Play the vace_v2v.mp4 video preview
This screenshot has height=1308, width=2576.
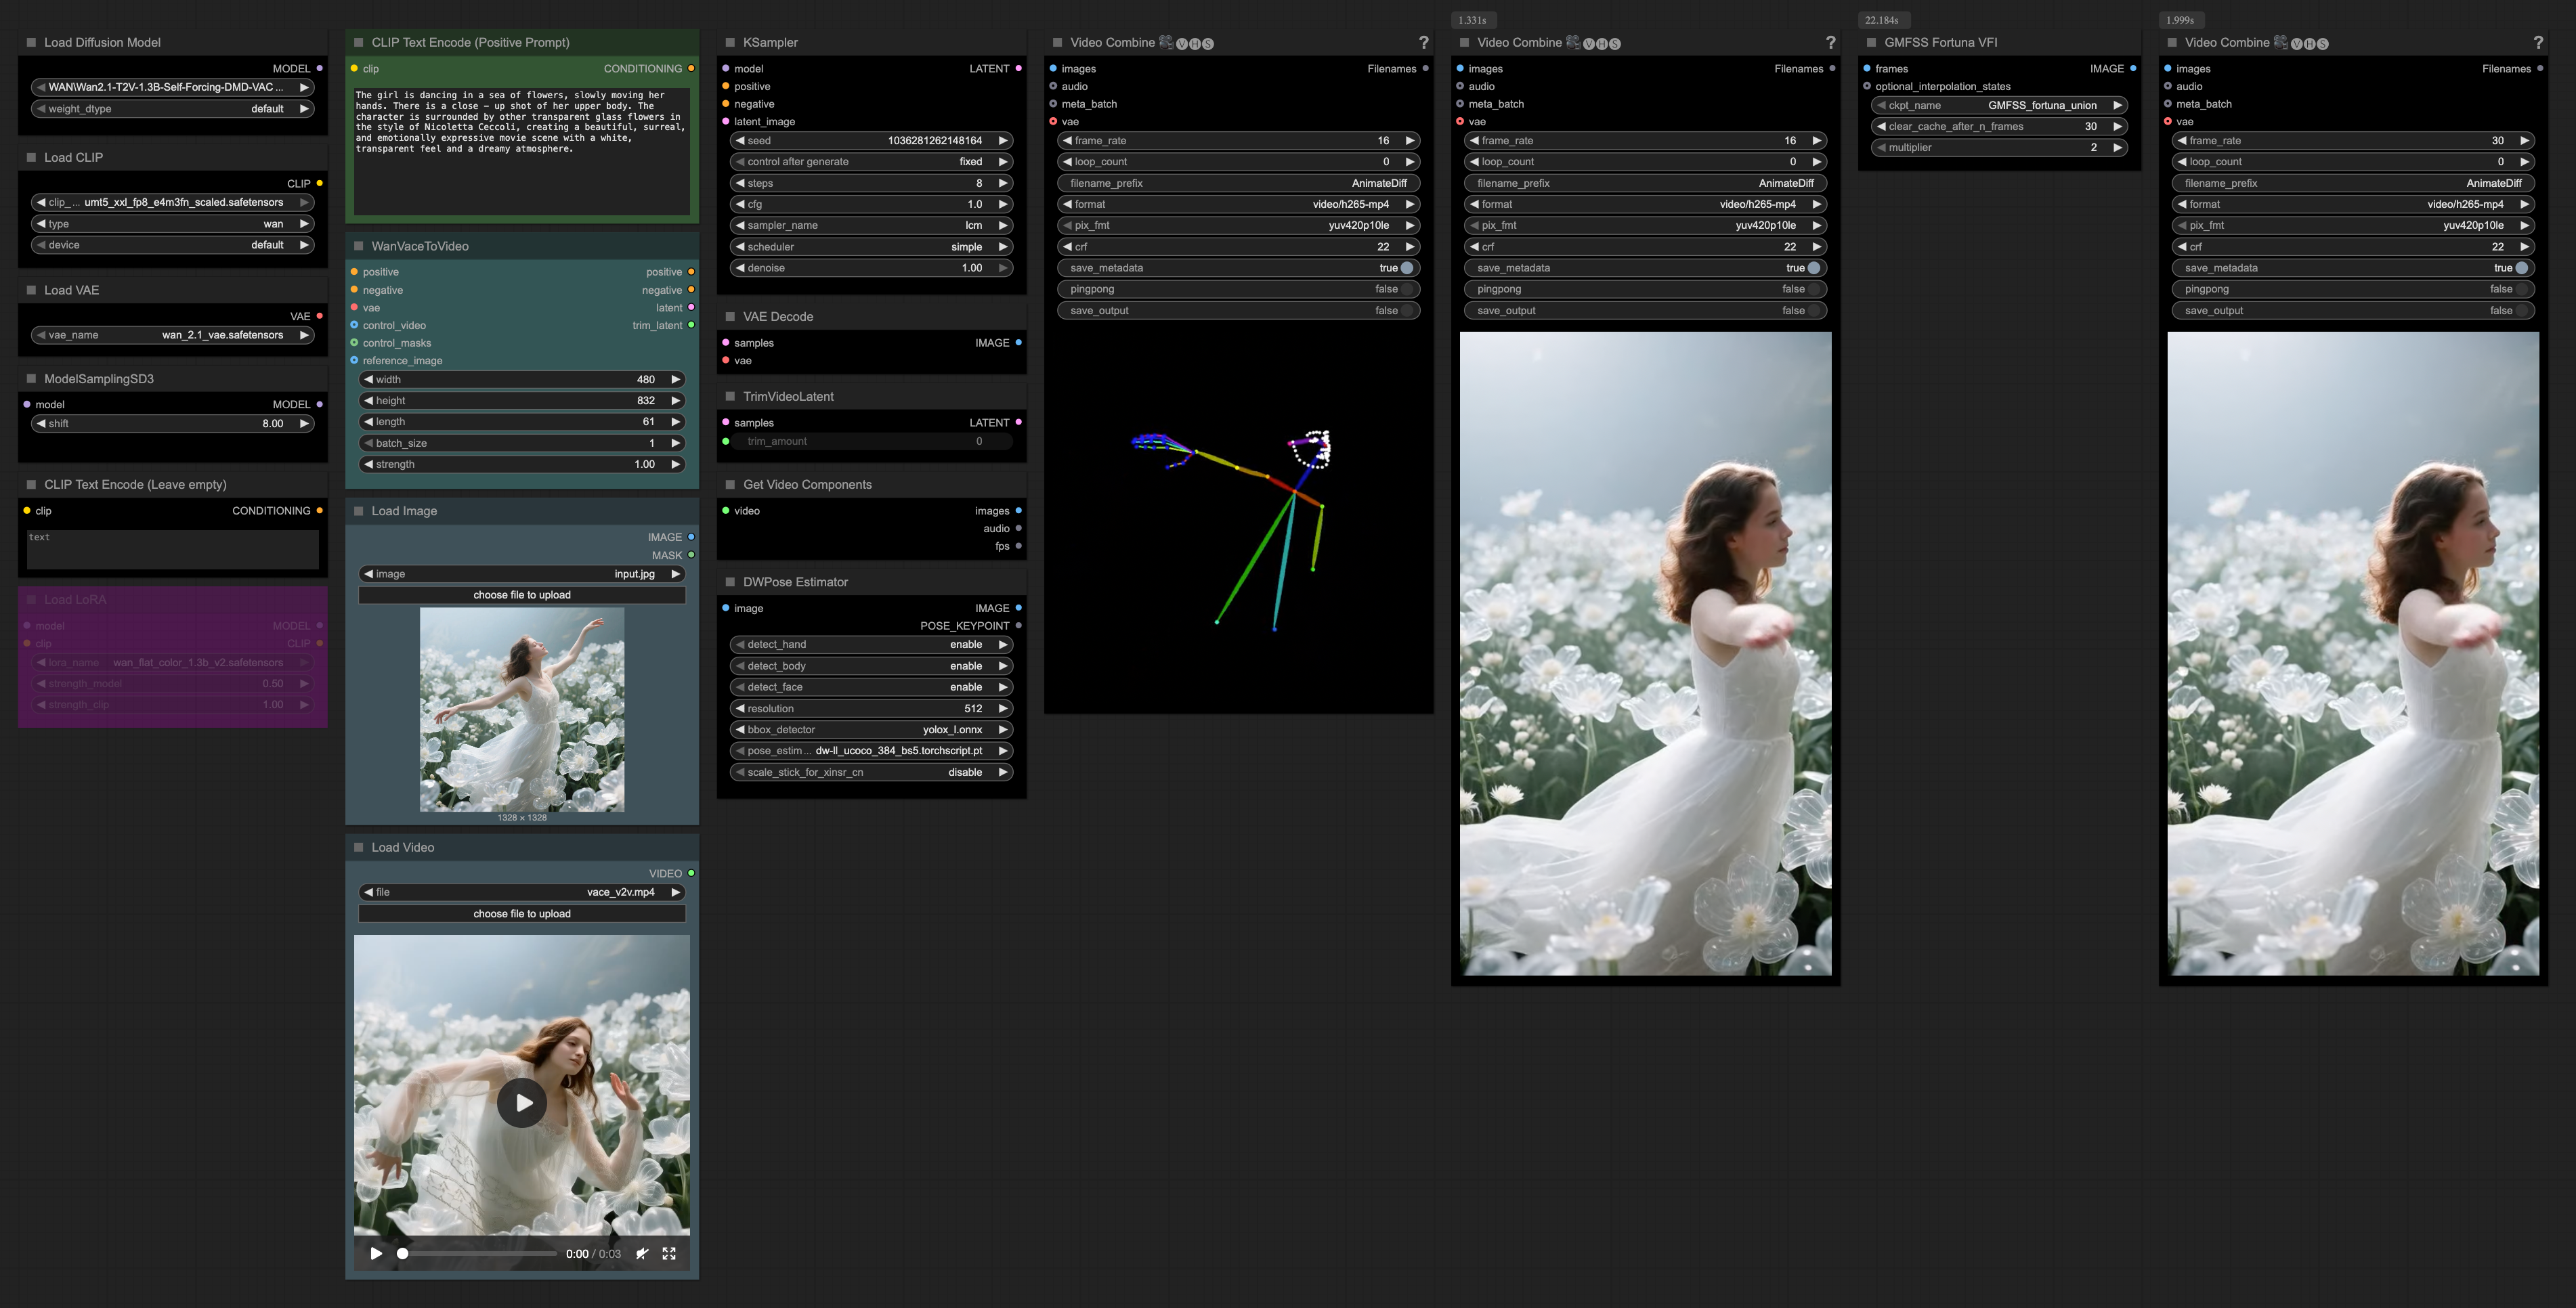[522, 1102]
